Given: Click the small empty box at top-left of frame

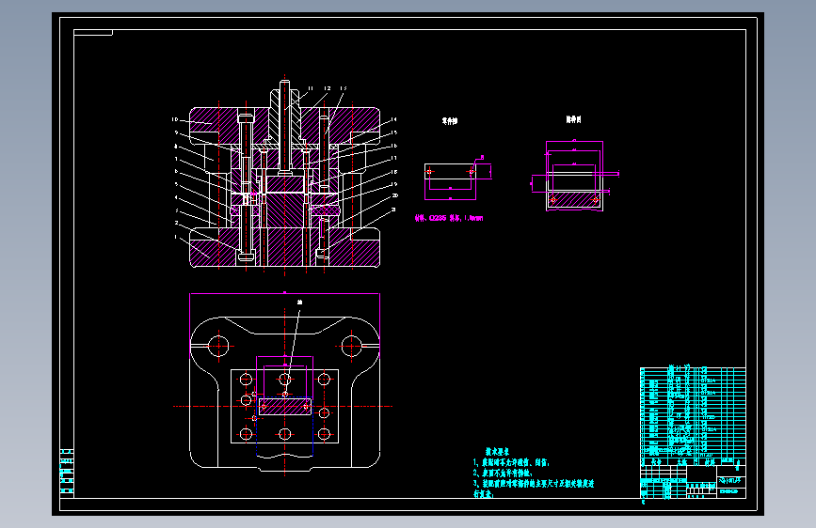Looking at the screenshot, I should [93, 33].
